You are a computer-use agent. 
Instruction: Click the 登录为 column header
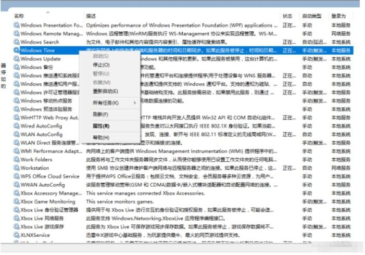click(x=338, y=16)
